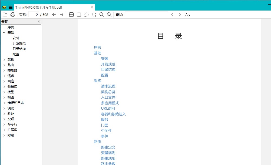Click the 路由定义 link in the table of contents
This screenshot has height=165, width=271.
[x=108, y=147]
